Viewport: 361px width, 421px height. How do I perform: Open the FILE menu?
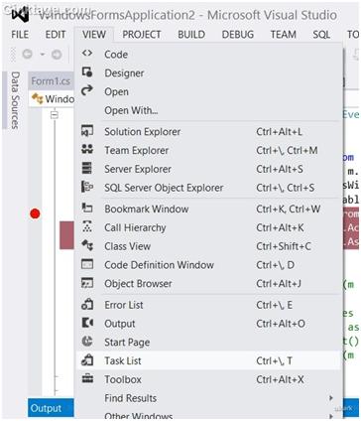(20, 35)
